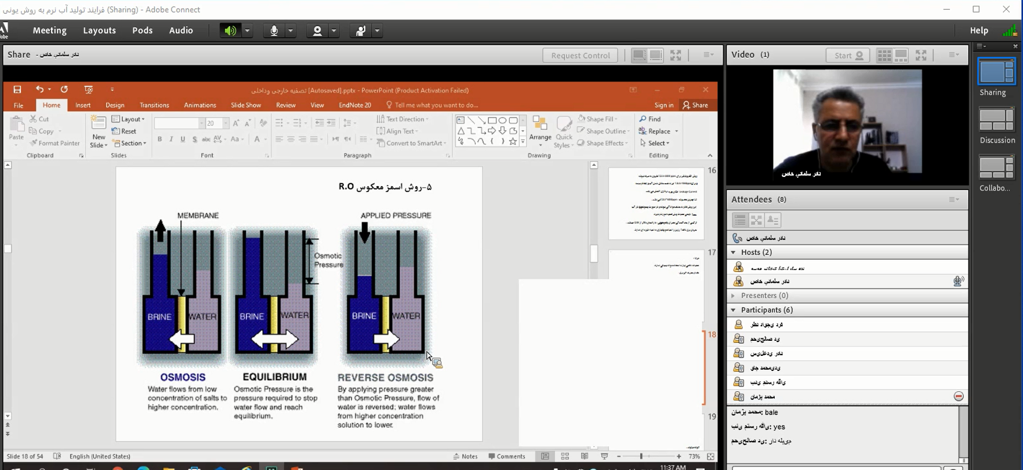Open the Video pod options menu
This screenshot has width=1023, height=470.
[953, 55]
